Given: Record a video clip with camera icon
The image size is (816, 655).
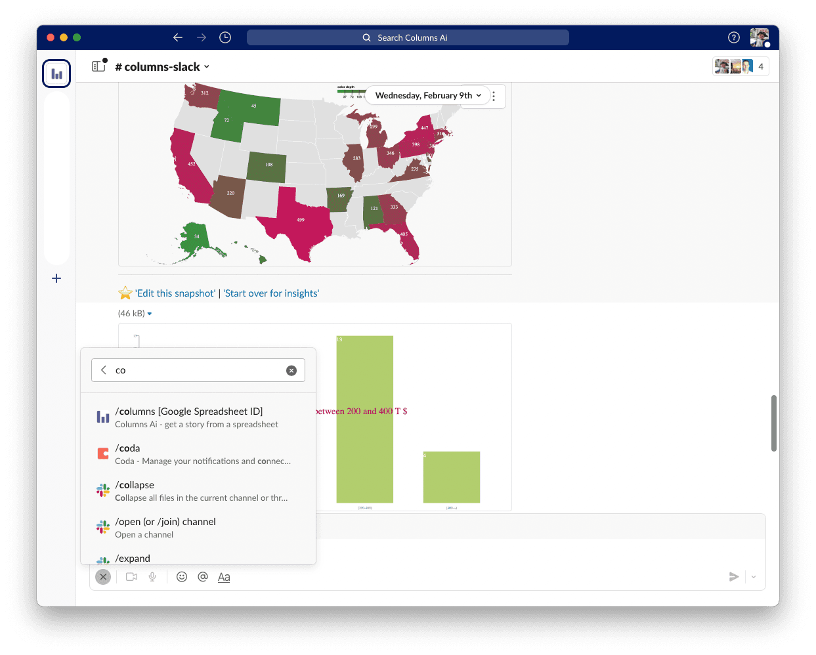Looking at the screenshot, I should pyautogui.click(x=131, y=577).
